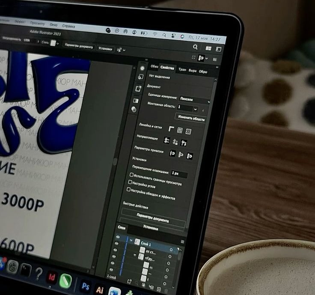
Task: Toggle visibility eye of Слой 1
Action: [118, 237]
